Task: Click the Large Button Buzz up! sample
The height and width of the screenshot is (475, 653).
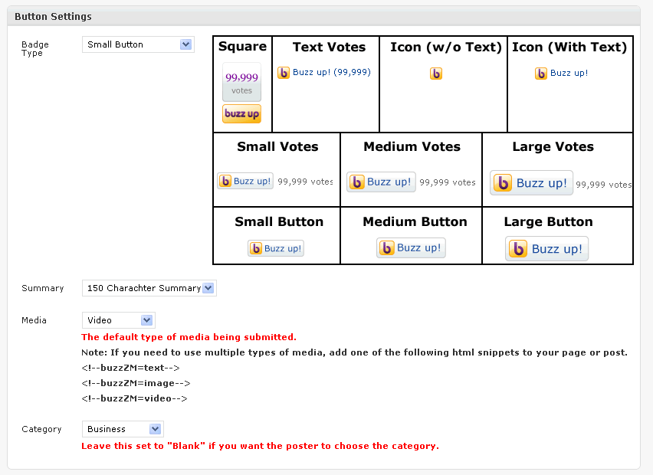Action: pos(546,249)
